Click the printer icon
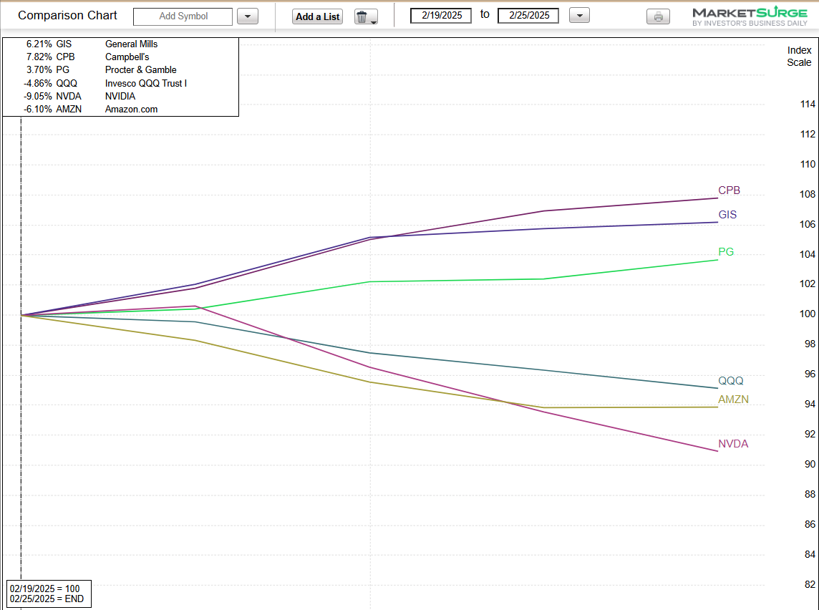 [658, 16]
